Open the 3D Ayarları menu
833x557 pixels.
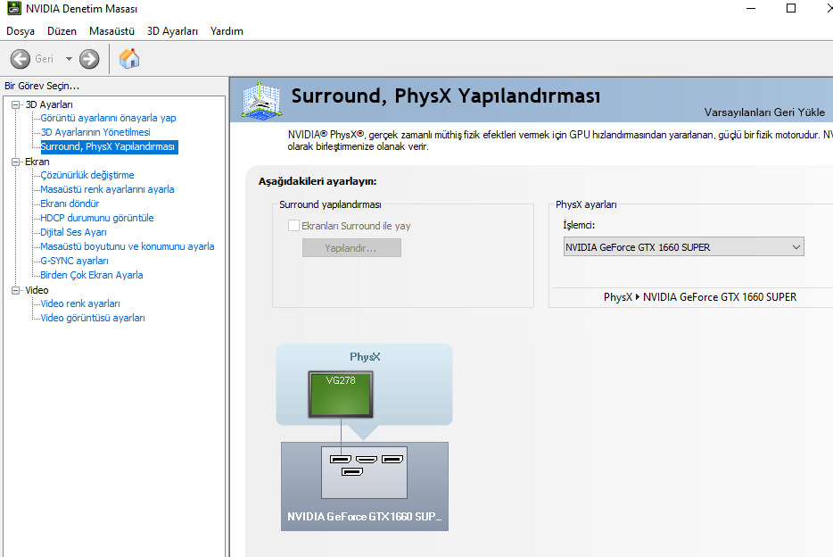point(172,31)
